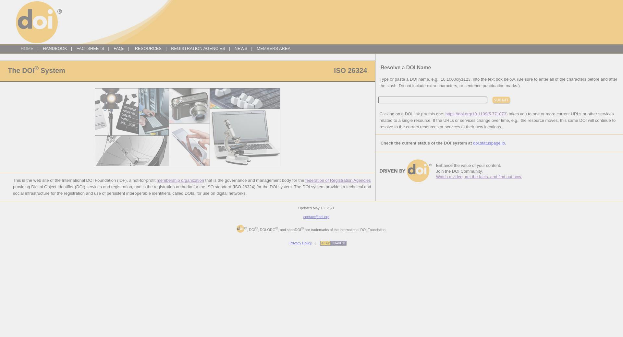
Task: Click the collage image of media devices
Action: [188, 127]
